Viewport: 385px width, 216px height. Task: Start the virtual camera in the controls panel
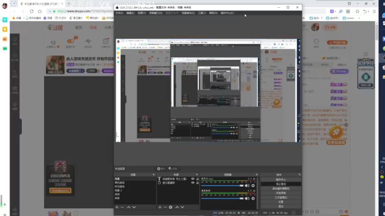[281, 189]
